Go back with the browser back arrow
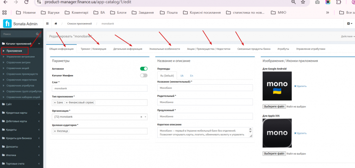This screenshot has height=168, width=355. pos(6,2)
